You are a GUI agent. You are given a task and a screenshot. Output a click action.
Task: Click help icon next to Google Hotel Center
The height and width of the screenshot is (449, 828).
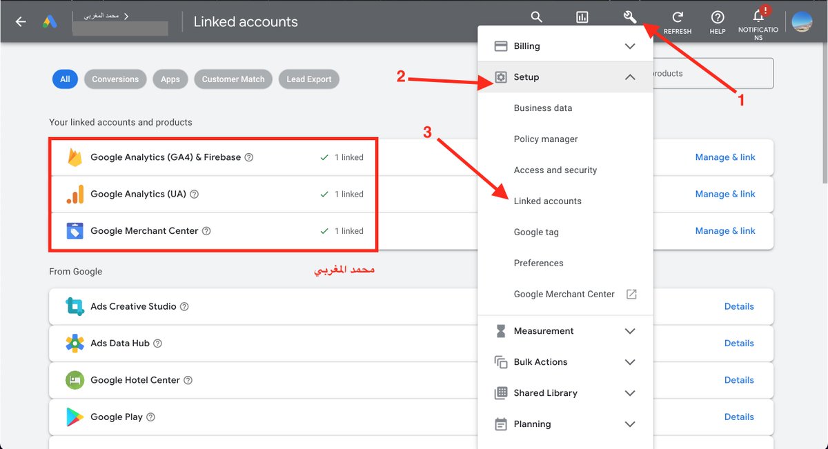[x=188, y=380]
